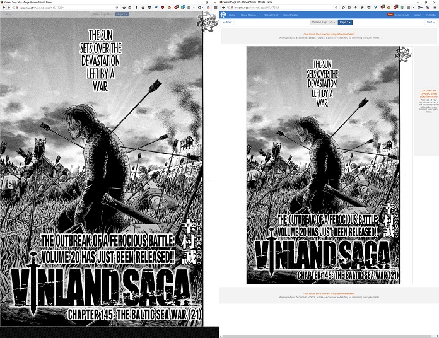The height and width of the screenshot is (338, 439).
Task: Go back in the left Firefox window
Action: (x=4, y=8)
